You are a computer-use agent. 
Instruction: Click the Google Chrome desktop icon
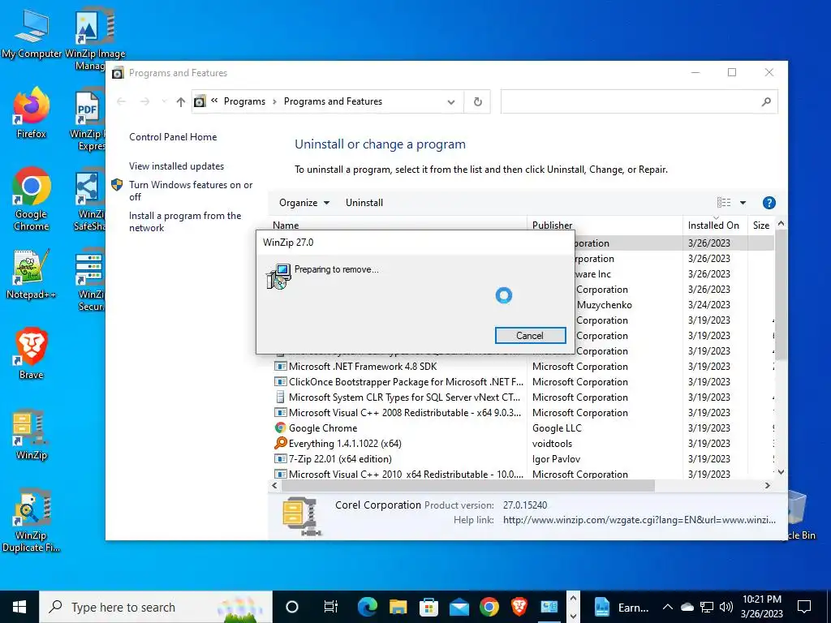32,199
